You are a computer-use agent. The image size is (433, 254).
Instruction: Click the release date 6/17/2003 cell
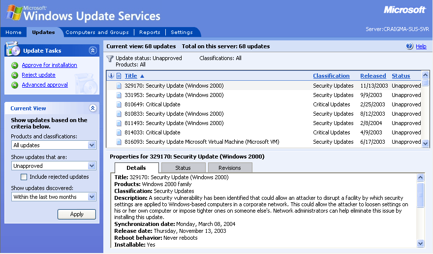coord(372,142)
